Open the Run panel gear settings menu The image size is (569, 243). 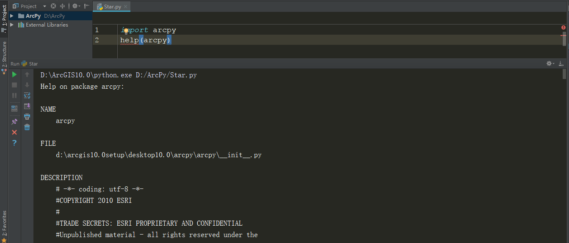(550, 63)
